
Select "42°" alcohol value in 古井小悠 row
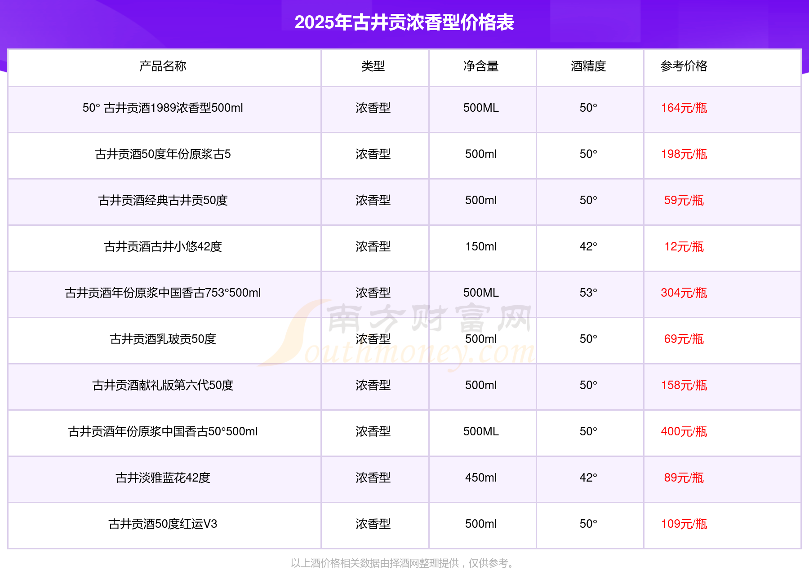(x=588, y=247)
